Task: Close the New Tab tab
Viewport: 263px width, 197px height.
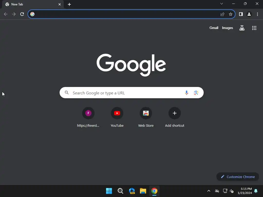Action: (x=60, y=4)
